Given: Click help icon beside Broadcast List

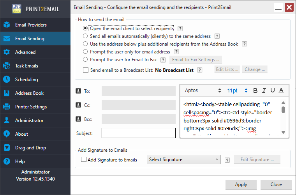Looking at the screenshot, I should click(199, 70).
